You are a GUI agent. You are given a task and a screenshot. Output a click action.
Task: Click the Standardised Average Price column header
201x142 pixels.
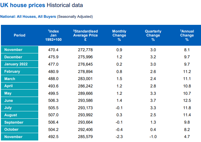(x=85, y=35)
